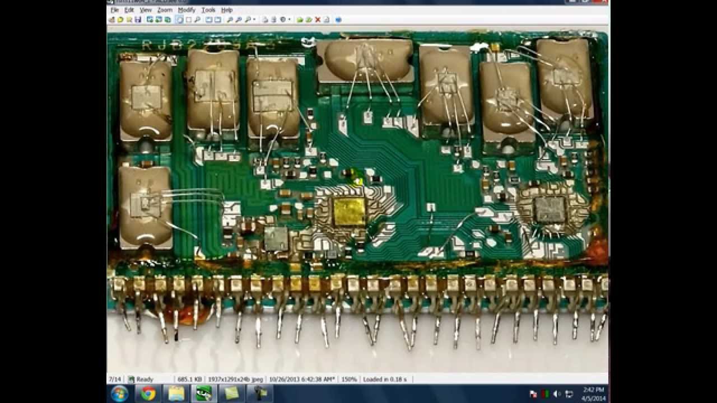This screenshot has width=717, height=403.
Task: Click the volume speaker tray icon
Action: [557, 394]
